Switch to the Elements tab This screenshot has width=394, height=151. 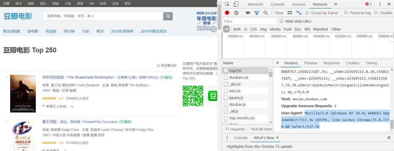click(255, 4)
